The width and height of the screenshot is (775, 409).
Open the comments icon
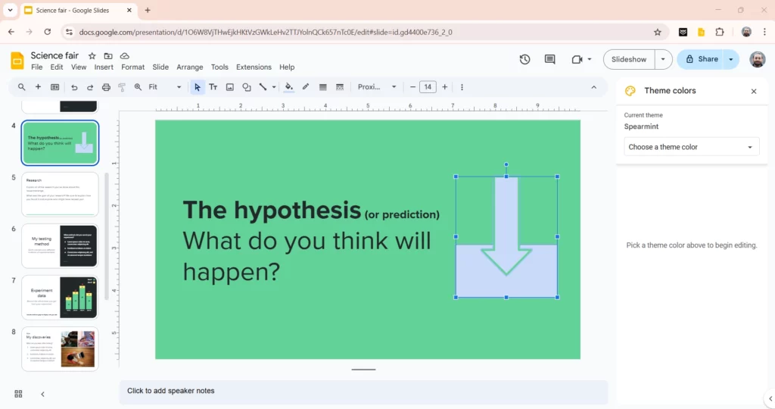pos(549,59)
